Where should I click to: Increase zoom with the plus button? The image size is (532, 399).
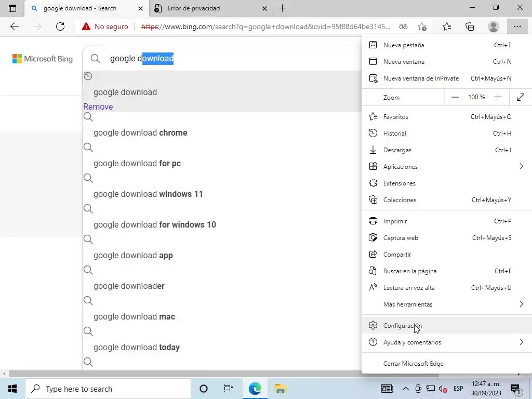tap(498, 97)
